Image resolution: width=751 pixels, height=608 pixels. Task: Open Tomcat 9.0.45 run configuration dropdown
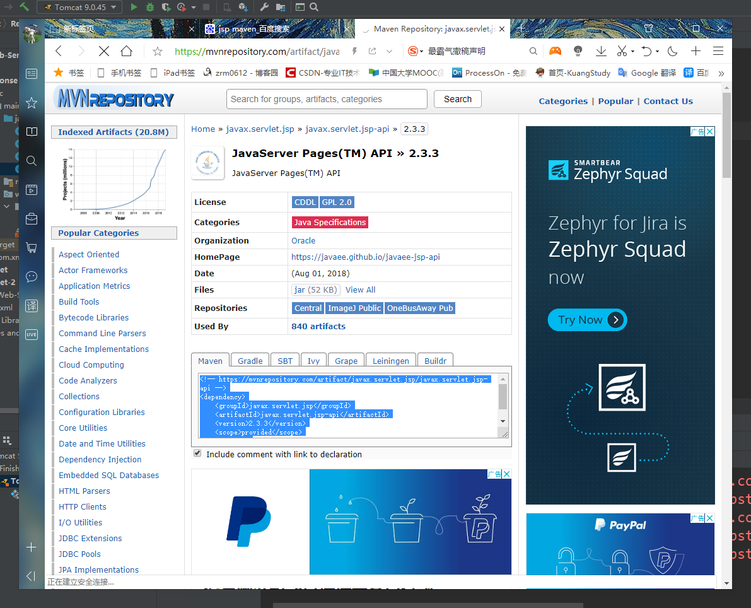(x=79, y=7)
